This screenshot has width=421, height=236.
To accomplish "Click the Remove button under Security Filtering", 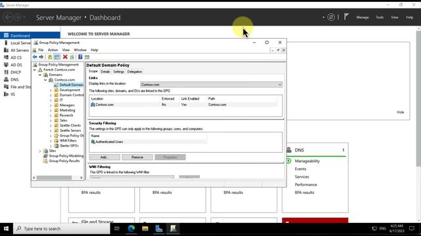I will click(x=137, y=157).
